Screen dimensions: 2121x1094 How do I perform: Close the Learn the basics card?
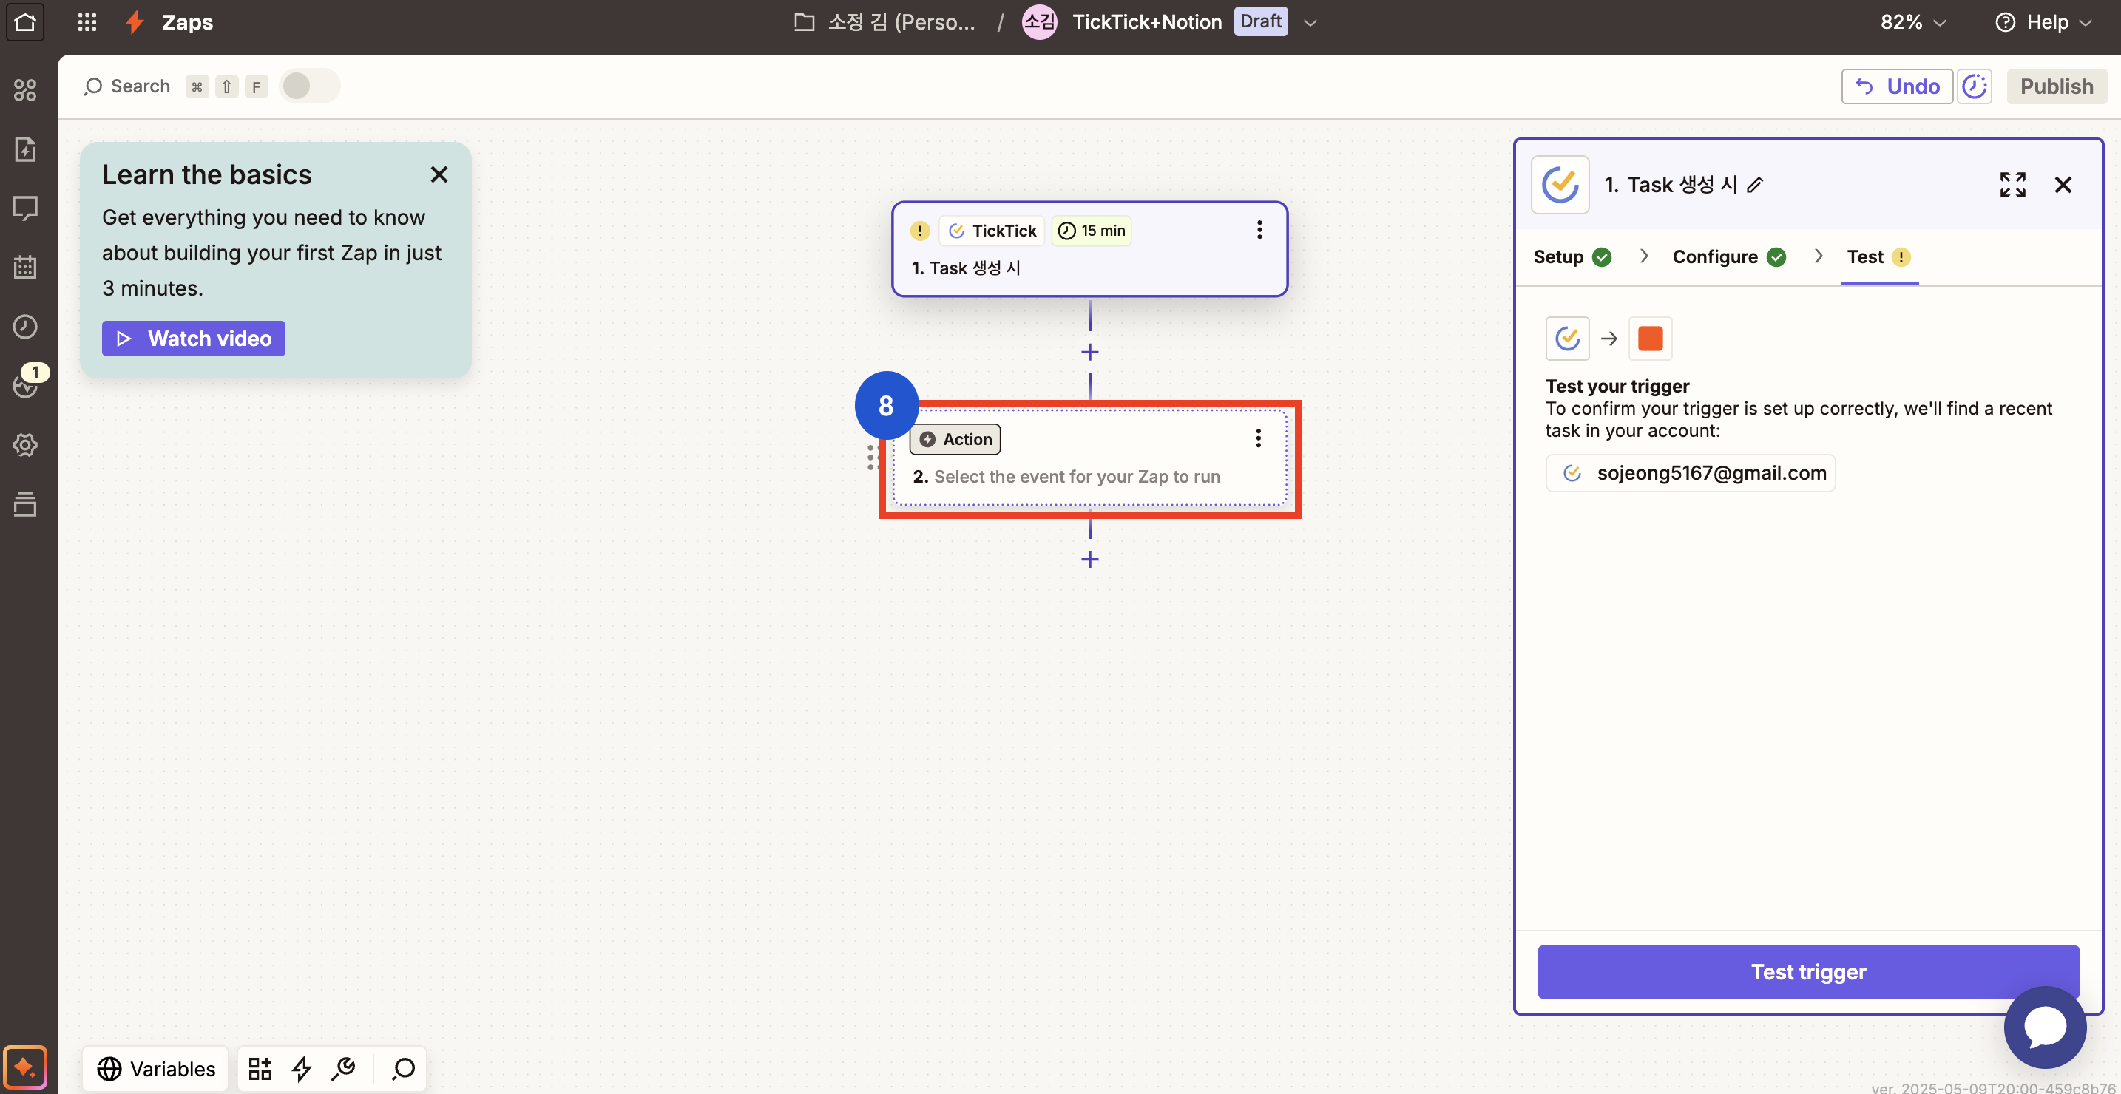coord(439,174)
